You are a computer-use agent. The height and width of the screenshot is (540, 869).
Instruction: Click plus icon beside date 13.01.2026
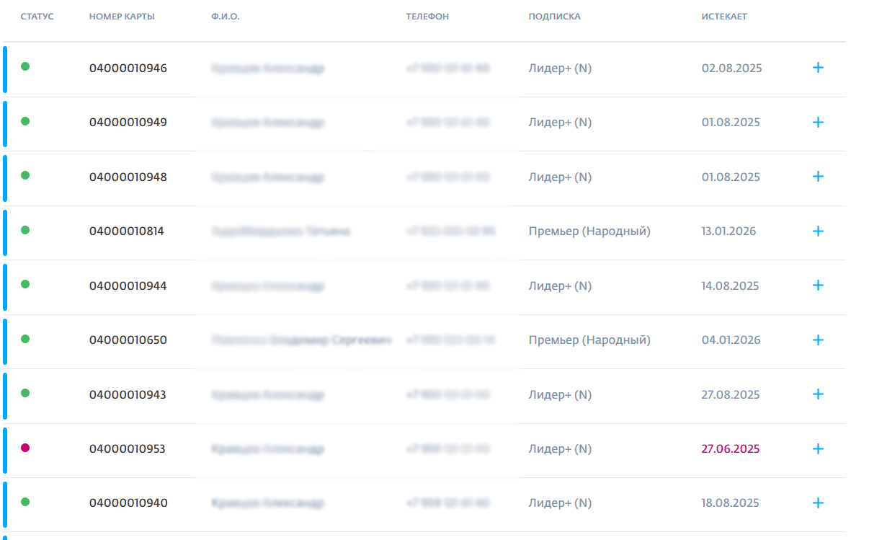pyautogui.click(x=818, y=231)
